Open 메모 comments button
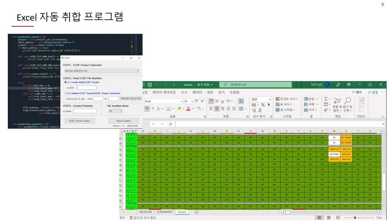Viewport: 387px width, 222px height. point(357,92)
